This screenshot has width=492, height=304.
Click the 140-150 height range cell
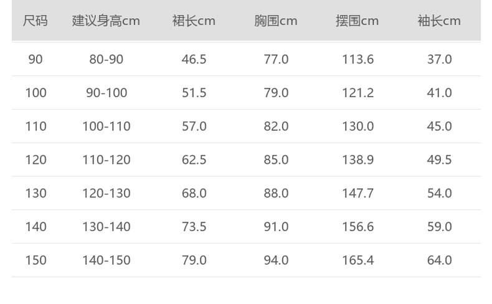tap(106, 260)
